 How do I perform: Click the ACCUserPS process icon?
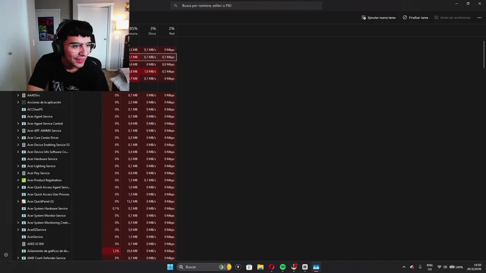[24, 110]
